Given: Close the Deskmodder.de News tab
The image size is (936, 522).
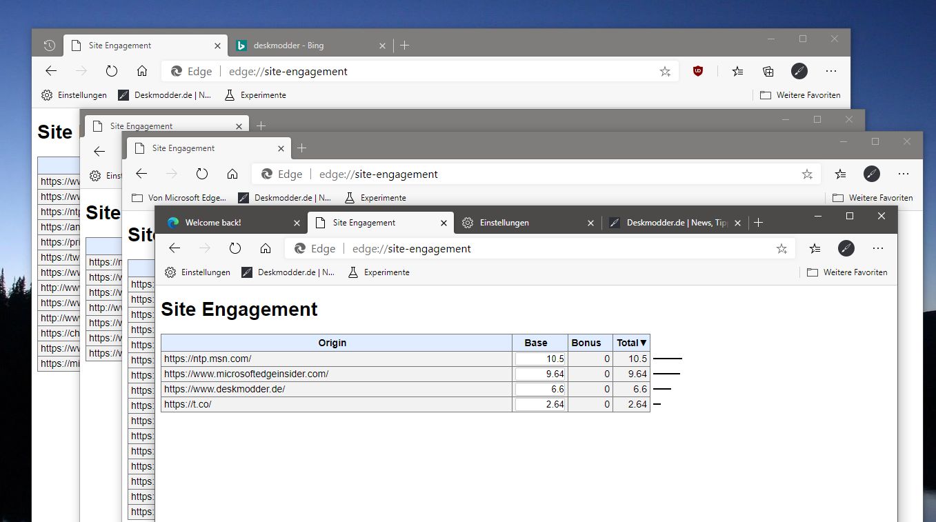Looking at the screenshot, I should coord(737,223).
